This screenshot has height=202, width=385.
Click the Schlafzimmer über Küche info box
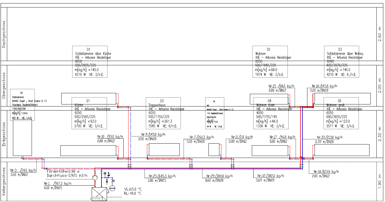(x=89, y=62)
